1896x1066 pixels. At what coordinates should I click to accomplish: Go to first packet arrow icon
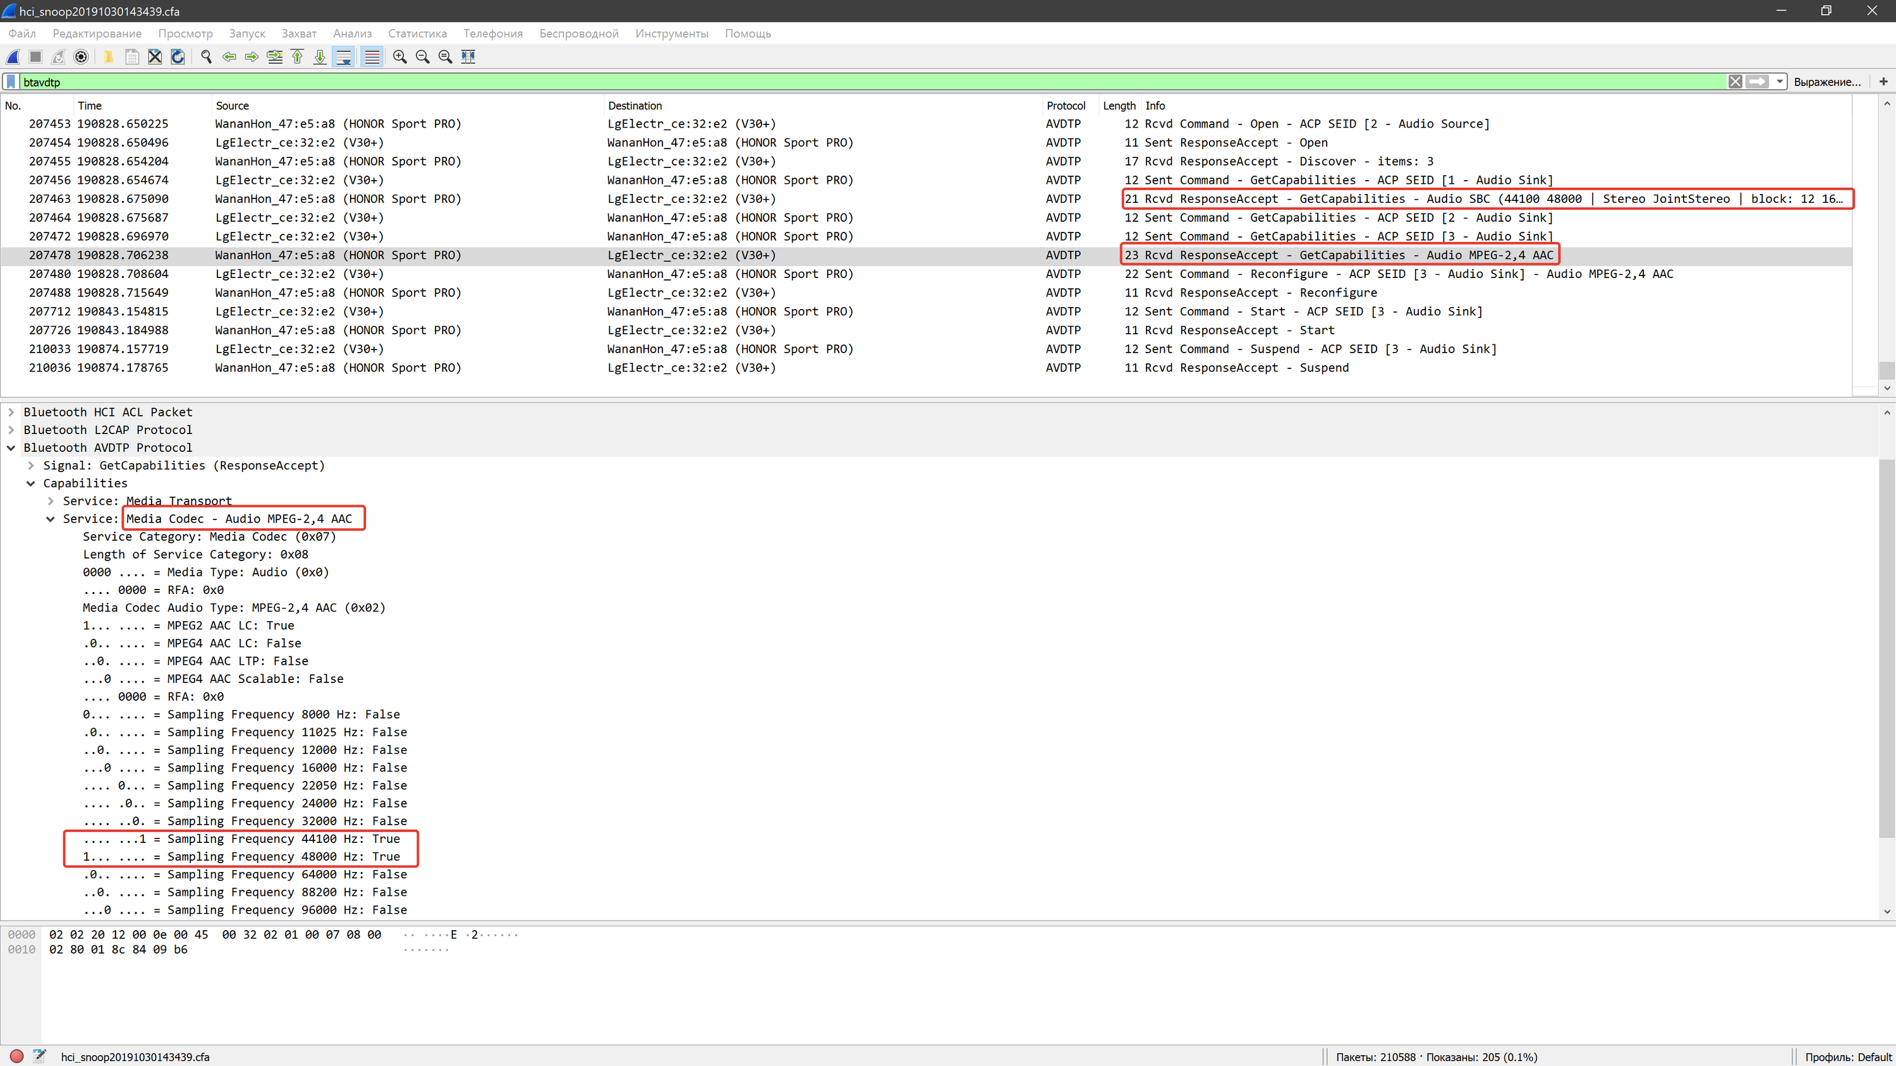297,57
